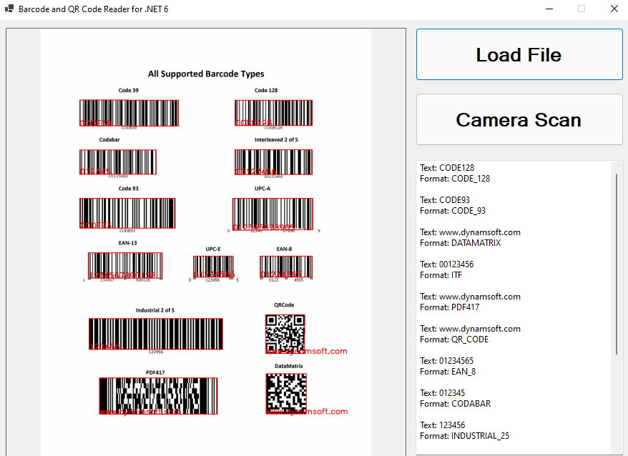Screen dimensions: 628x456
Task: Click the 'All Supported Barcode Types' heading
Action: pyautogui.click(x=206, y=74)
